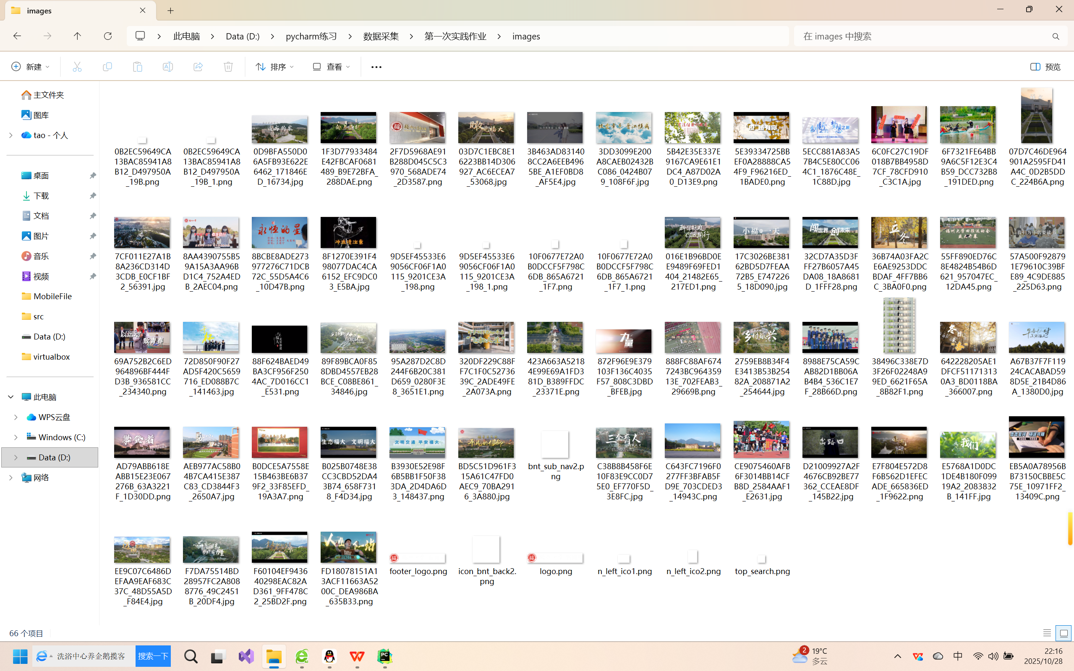1074x671 pixels.
Task: Click the Rename icon in toolbar
Action: (x=168, y=67)
